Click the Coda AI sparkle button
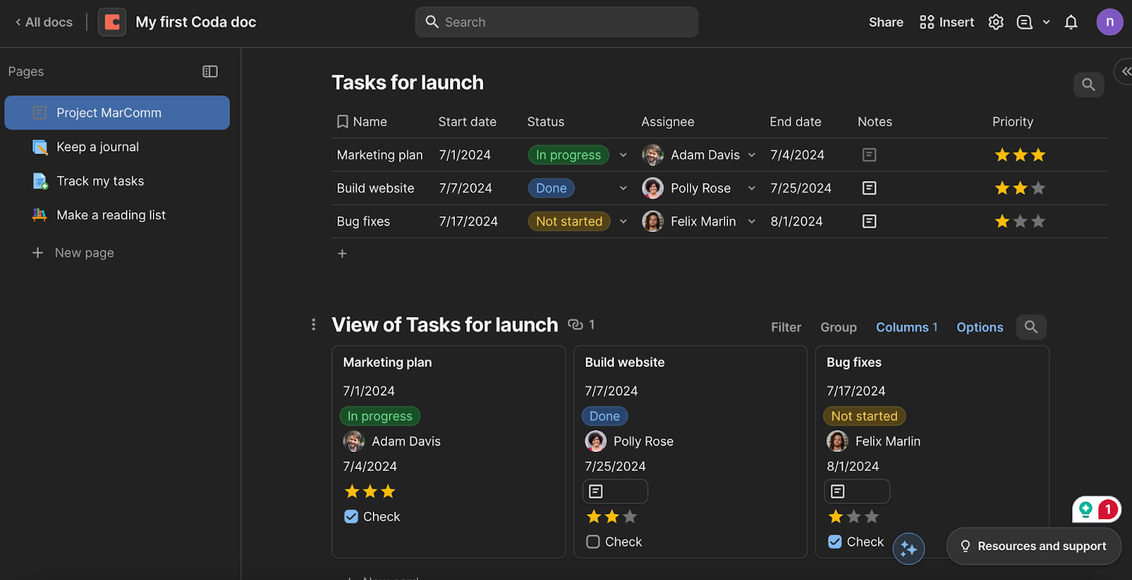1132x580 pixels. (908, 549)
